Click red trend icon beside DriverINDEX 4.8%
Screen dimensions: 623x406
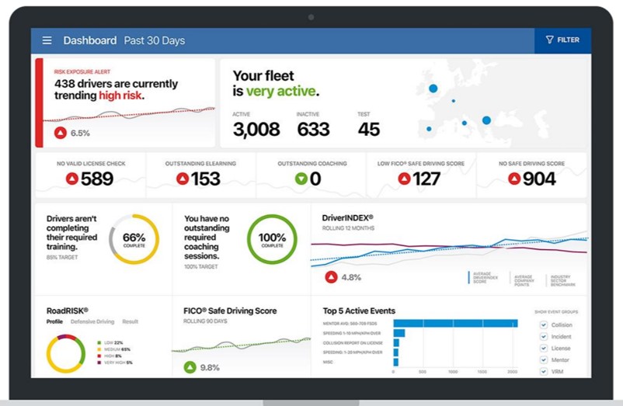click(x=332, y=276)
